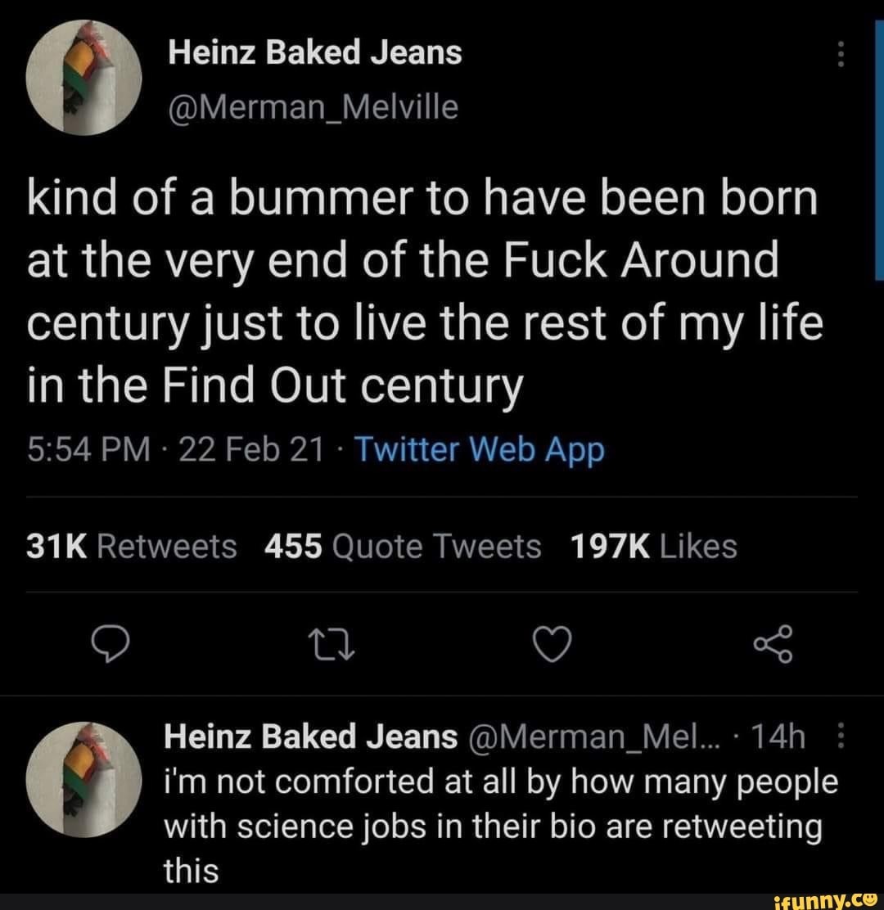This screenshot has height=910, width=884.
Task: Click the reply's Heinz Baked Jeans name
Action: pyautogui.click(x=310, y=738)
